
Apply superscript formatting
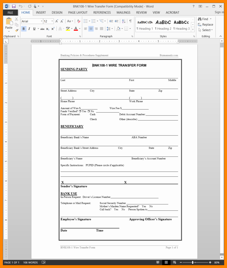tap(53, 29)
